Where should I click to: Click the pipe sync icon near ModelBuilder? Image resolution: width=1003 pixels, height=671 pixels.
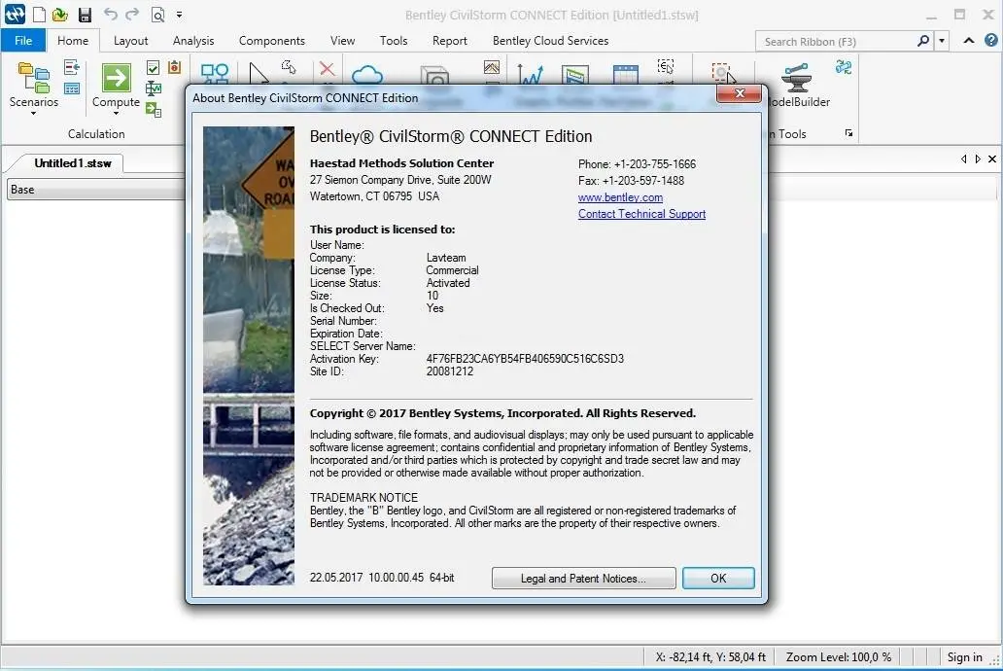[x=844, y=67]
